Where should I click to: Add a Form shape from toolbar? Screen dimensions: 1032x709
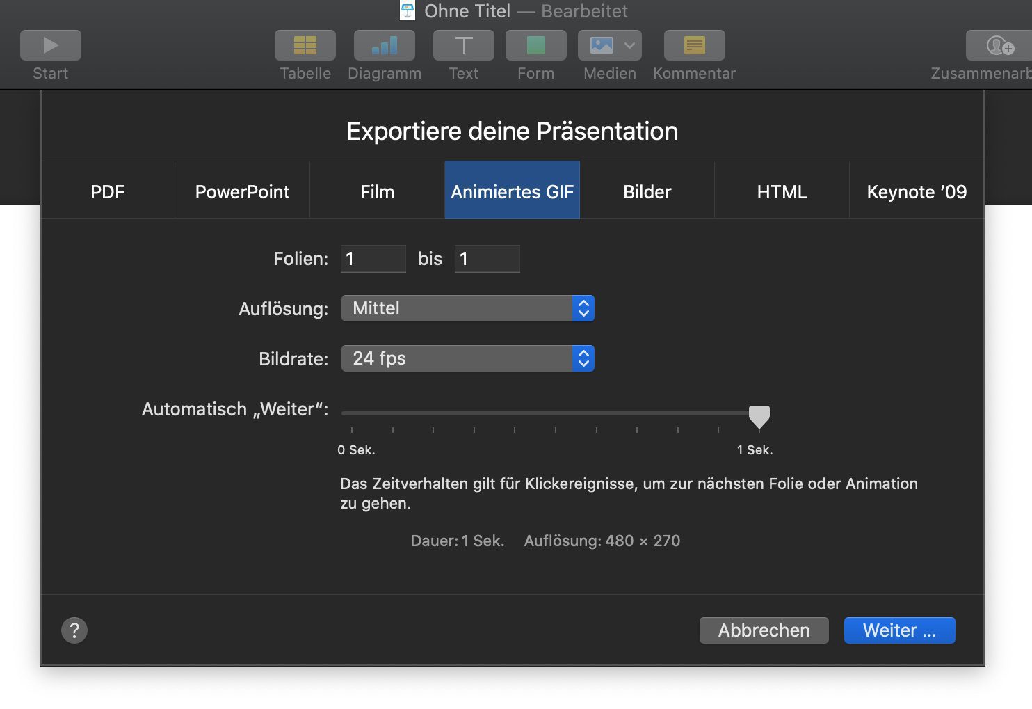click(x=535, y=45)
